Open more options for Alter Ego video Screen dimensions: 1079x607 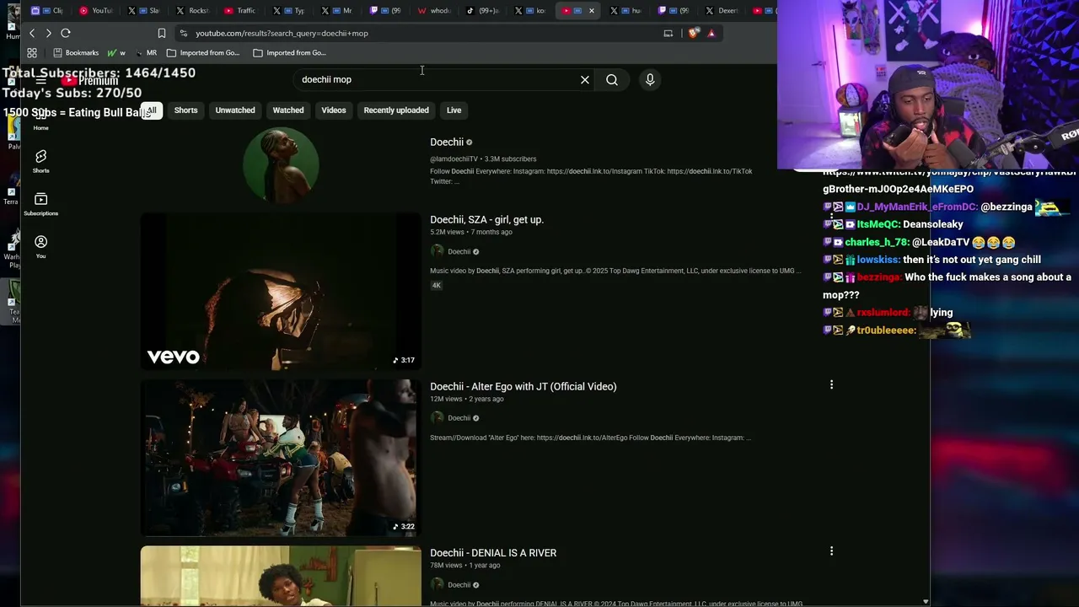831,384
